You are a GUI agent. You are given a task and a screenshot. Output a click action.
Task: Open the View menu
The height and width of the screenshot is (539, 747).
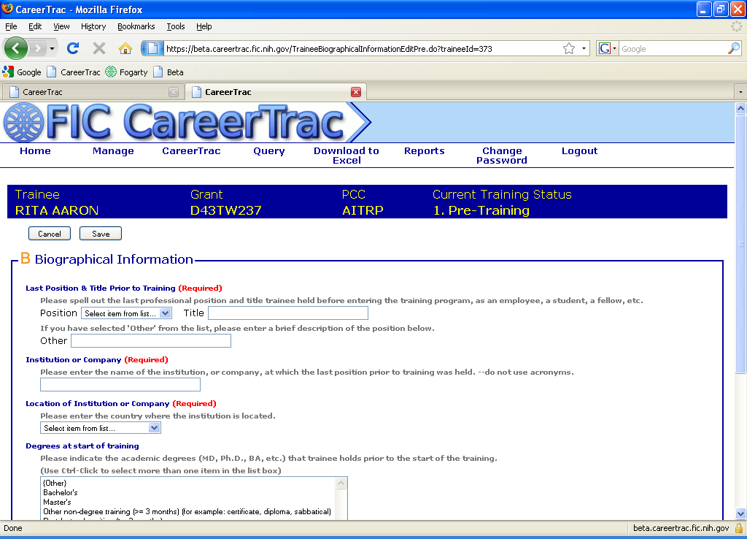[61, 26]
